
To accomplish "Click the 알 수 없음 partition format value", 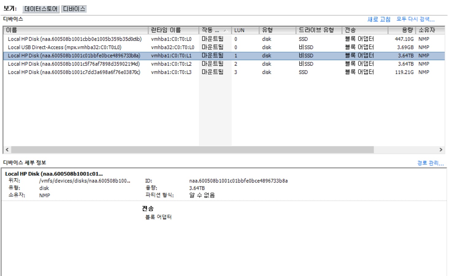I will pyautogui.click(x=202, y=195).
